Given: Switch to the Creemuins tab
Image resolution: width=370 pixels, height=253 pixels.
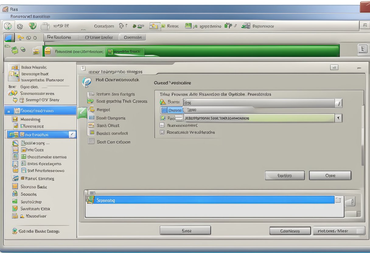Looking at the screenshot, I should 133,37.
